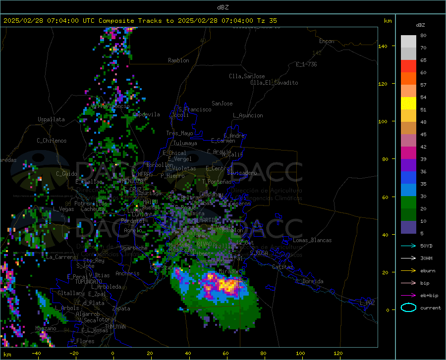Click the E_1-736 map label
The width and height of the screenshot is (446, 360).
click(x=306, y=64)
